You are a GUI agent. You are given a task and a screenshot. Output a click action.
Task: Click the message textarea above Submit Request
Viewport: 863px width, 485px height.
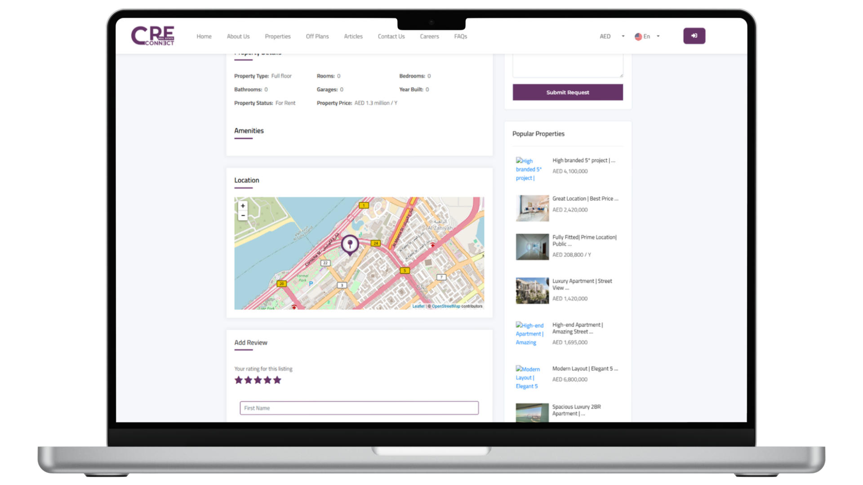click(x=568, y=66)
